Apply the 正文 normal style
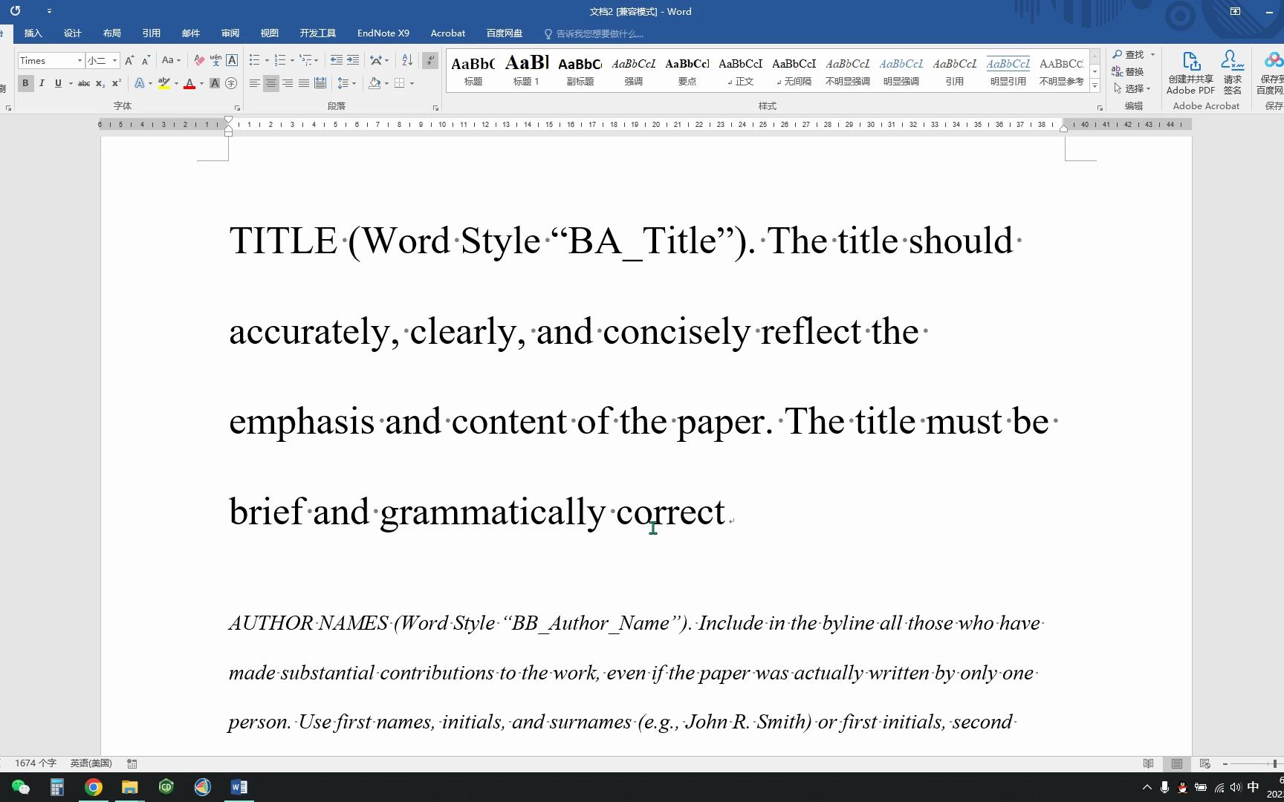 pyautogui.click(x=740, y=71)
